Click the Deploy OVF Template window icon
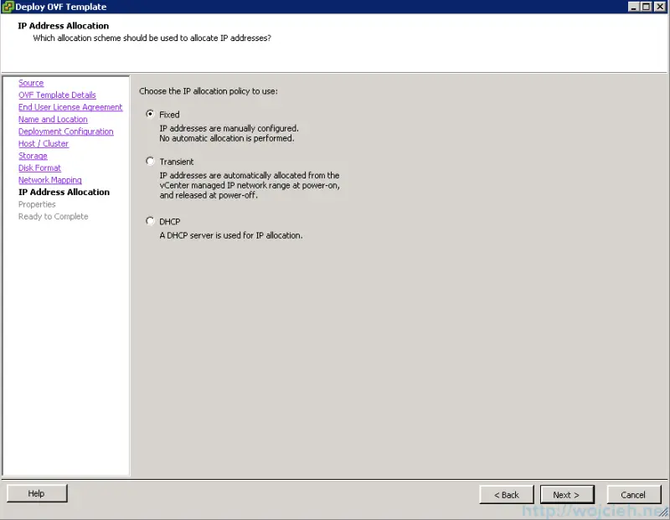 coord(8,7)
